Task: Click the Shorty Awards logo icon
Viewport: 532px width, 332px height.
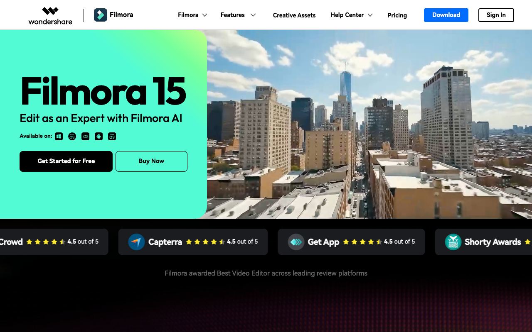Action: [453, 242]
